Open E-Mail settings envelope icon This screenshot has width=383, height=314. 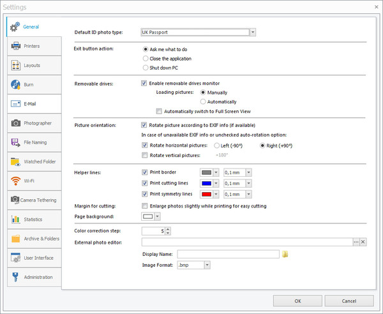(15, 103)
